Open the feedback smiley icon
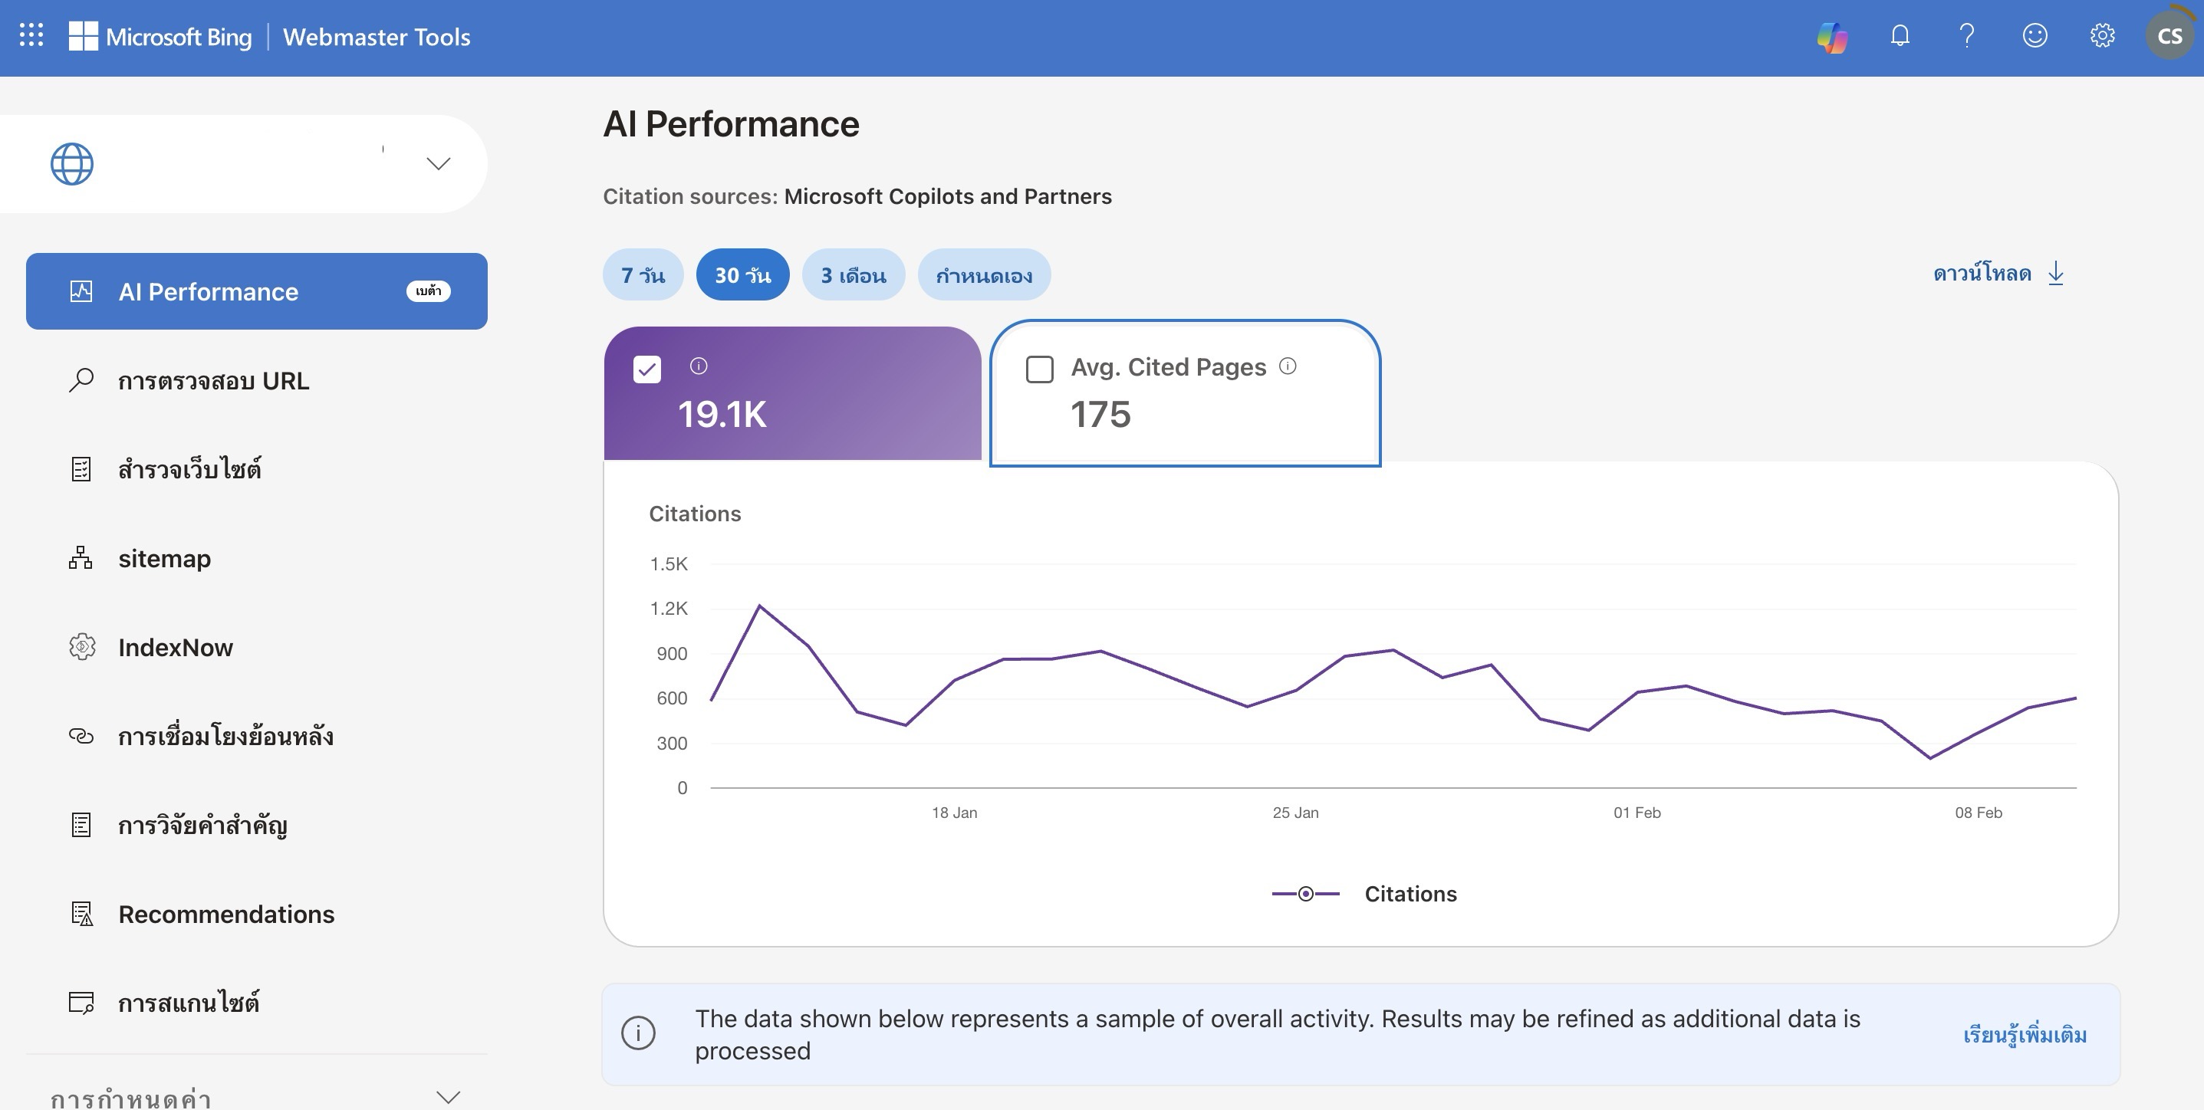Viewport: 2204px width, 1110px height. click(2034, 36)
